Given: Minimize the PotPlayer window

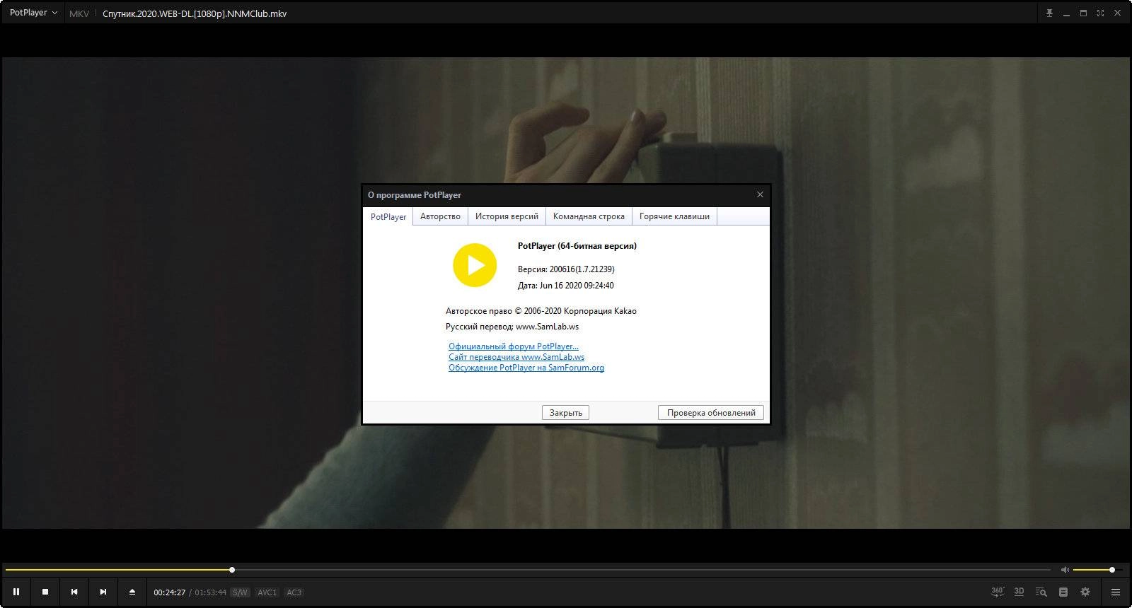Looking at the screenshot, I should pyautogui.click(x=1066, y=13).
